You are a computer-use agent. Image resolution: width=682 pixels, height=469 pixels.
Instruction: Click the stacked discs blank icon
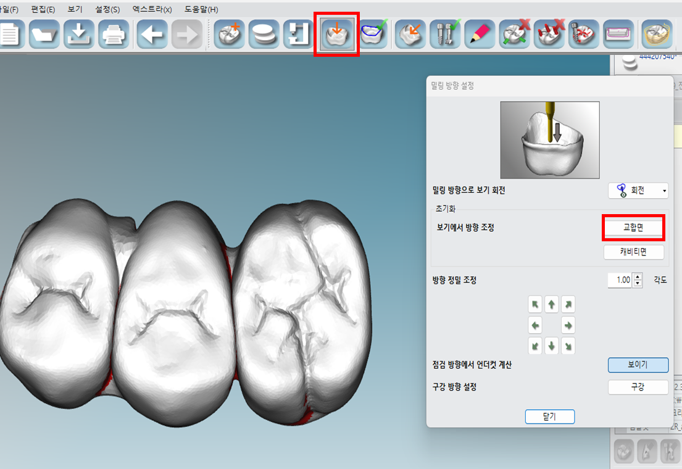[264, 34]
